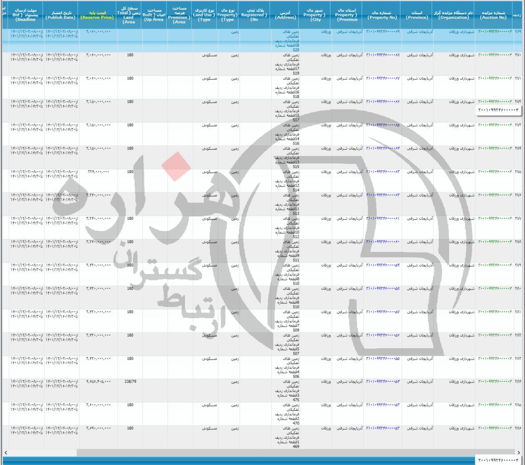This screenshot has height=465, width=525.
Task: Click the Address column header
Action: tap(285, 15)
